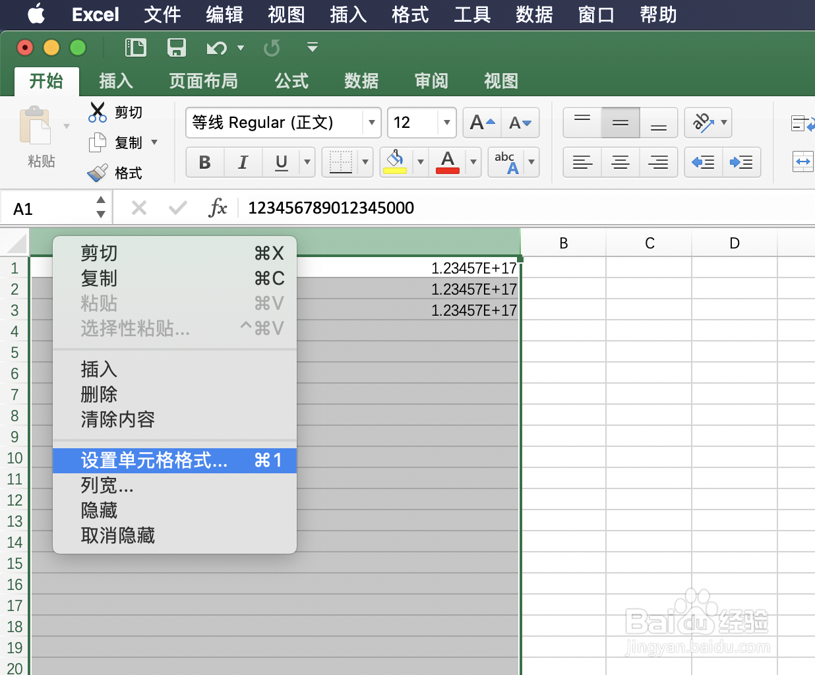Click the 剪切 context menu entry
815x675 pixels.
(x=175, y=253)
